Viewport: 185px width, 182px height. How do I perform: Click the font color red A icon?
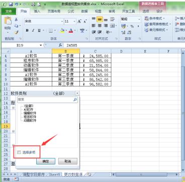click(71, 30)
